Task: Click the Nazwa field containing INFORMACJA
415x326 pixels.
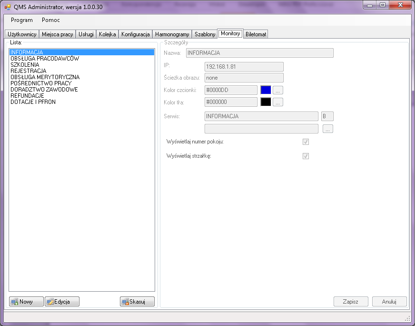Action: click(x=260, y=53)
